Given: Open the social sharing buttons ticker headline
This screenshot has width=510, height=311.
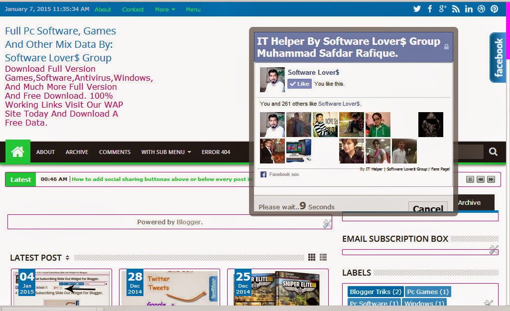Looking at the screenshot, I should click(162, 179).
